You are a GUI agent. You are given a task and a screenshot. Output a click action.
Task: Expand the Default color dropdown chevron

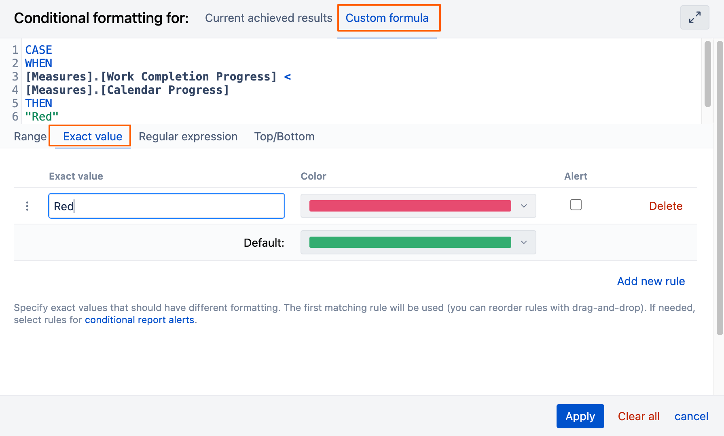524,243
